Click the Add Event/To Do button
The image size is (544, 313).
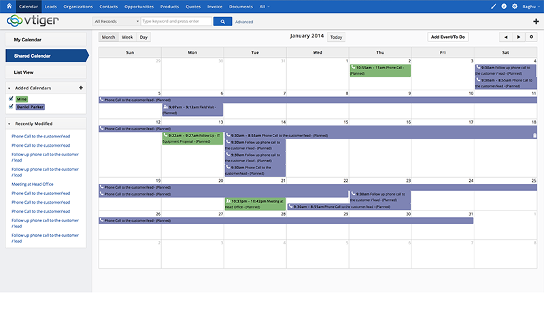click(448, 37)
